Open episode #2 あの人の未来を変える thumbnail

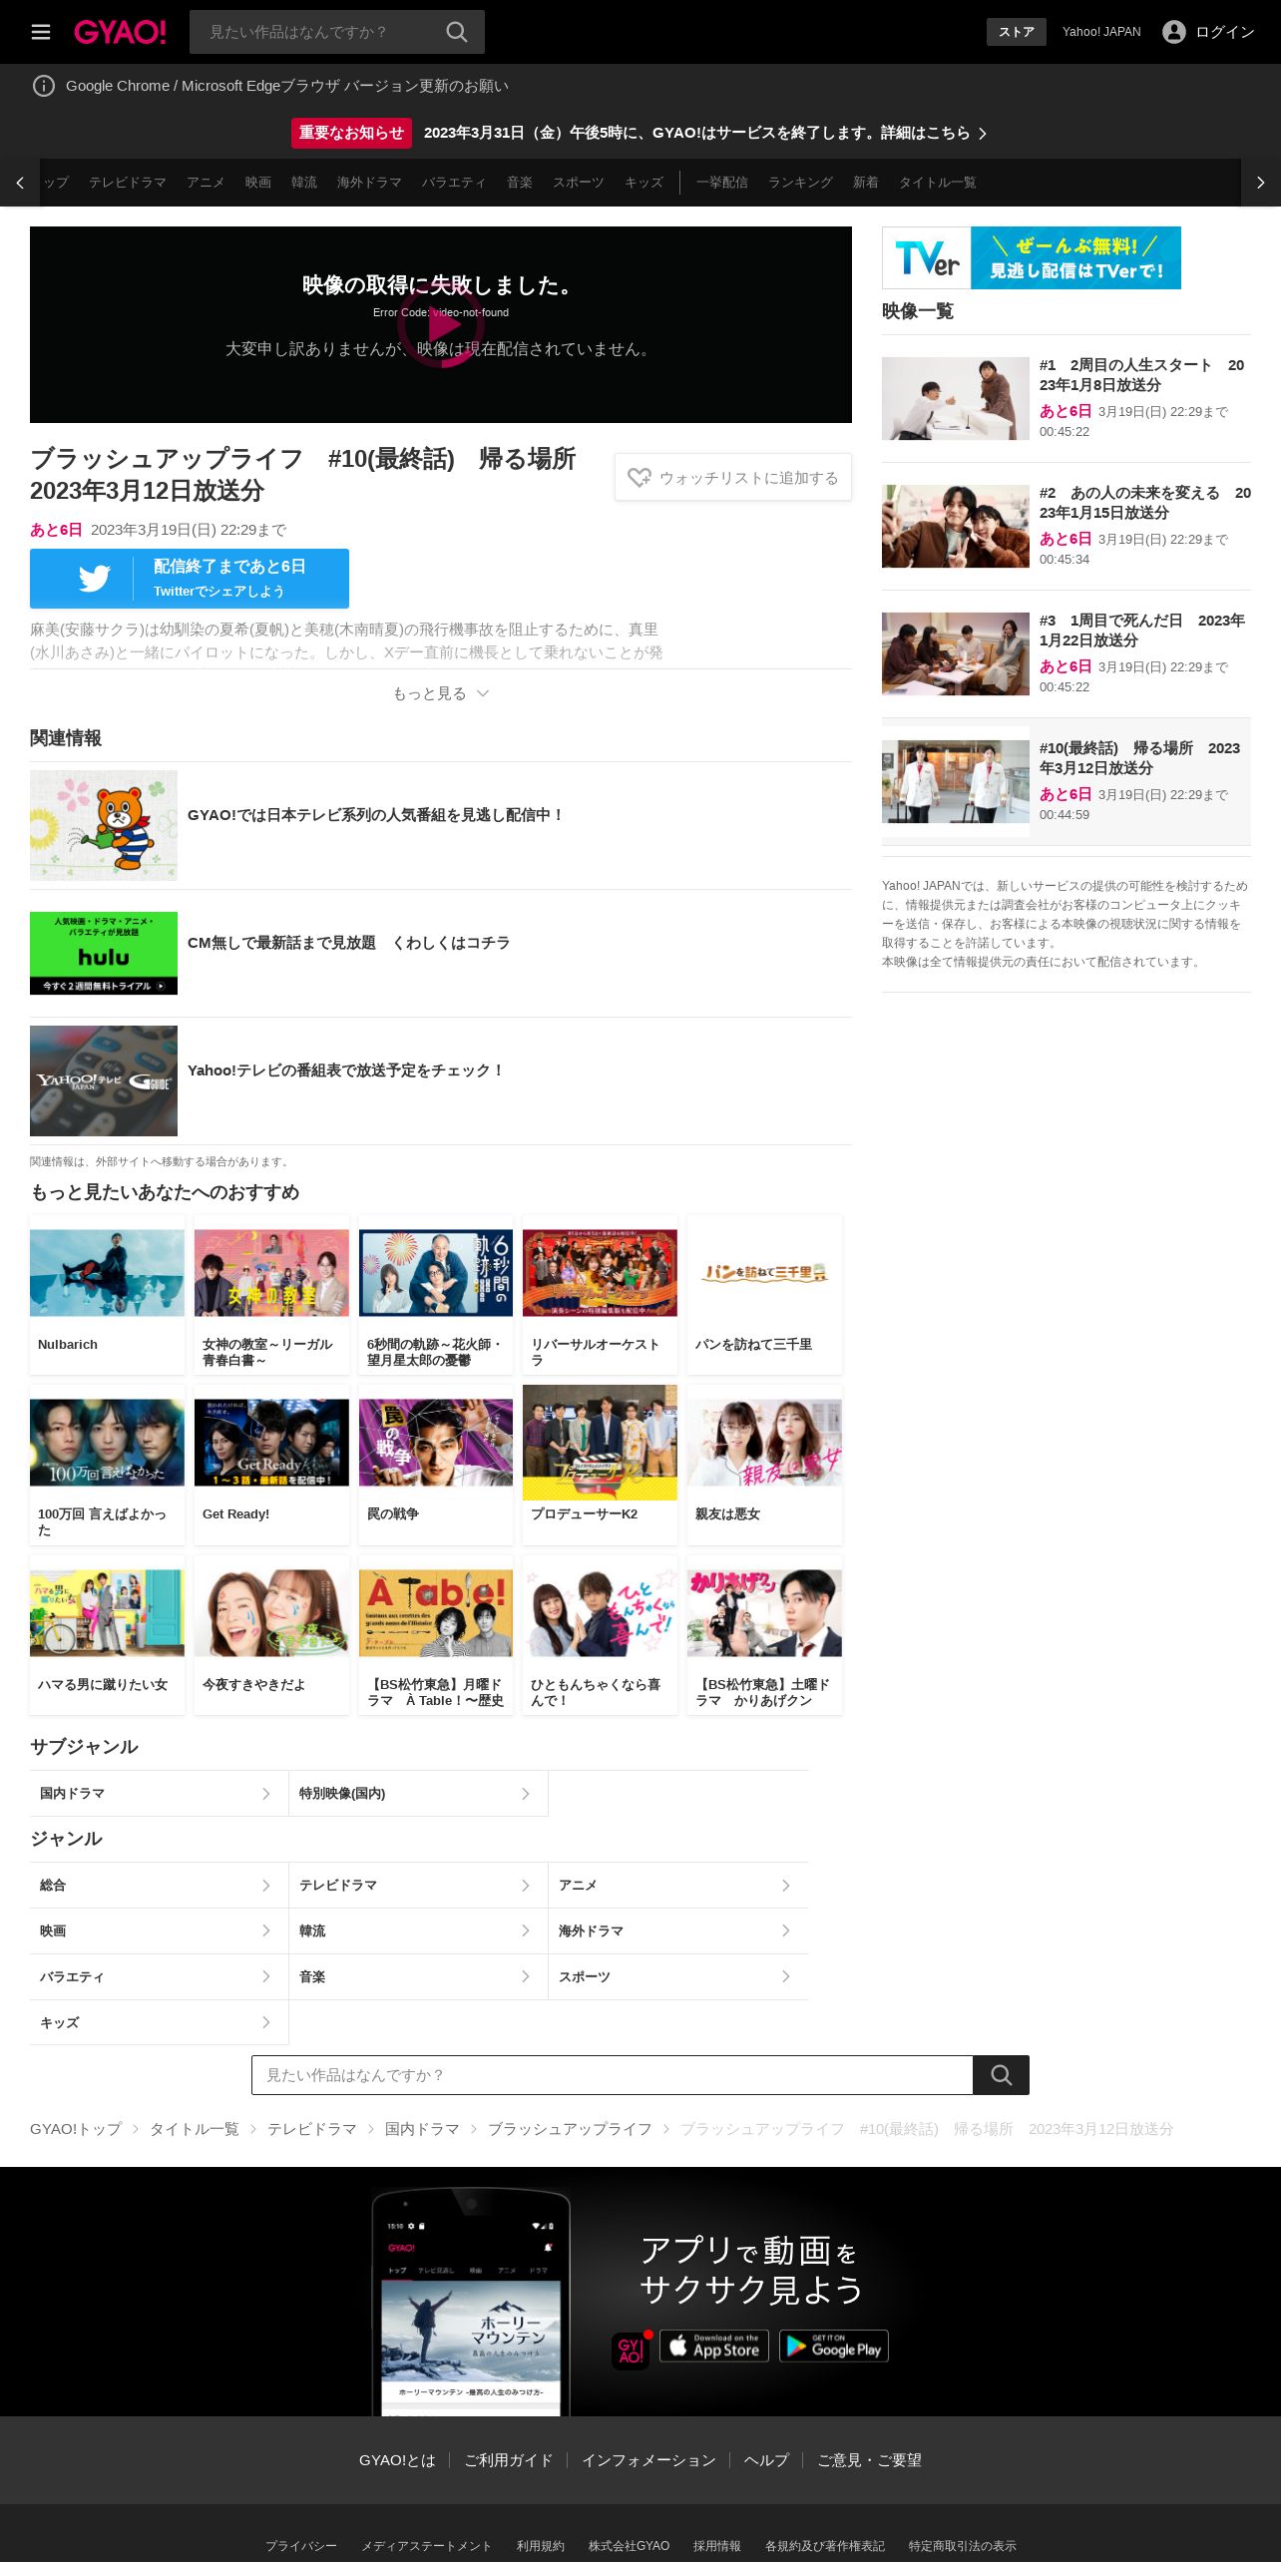click(x=956, y=526)
